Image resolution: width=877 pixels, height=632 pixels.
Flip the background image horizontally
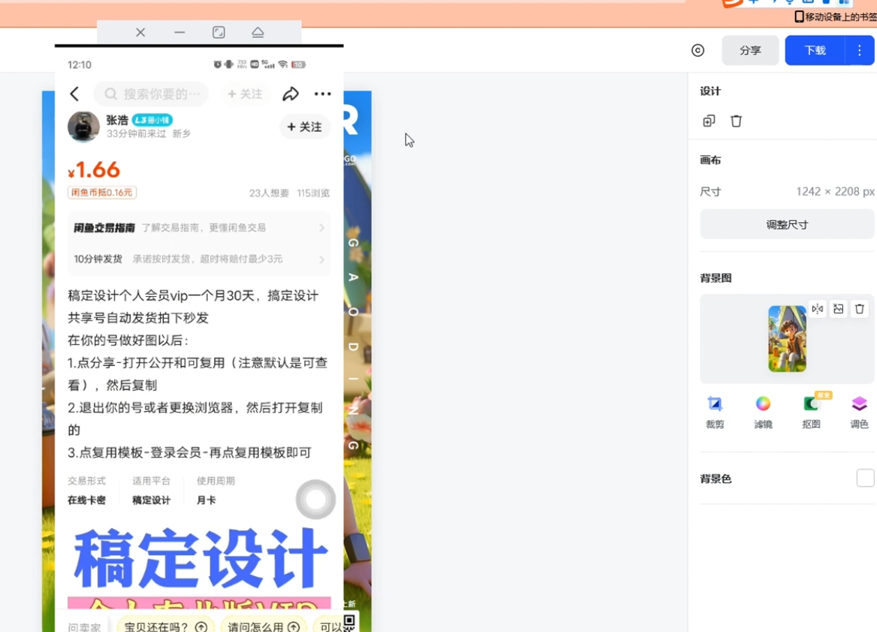click(818, 309)
